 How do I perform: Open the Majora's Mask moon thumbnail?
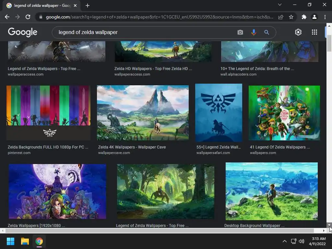point(57,191)
